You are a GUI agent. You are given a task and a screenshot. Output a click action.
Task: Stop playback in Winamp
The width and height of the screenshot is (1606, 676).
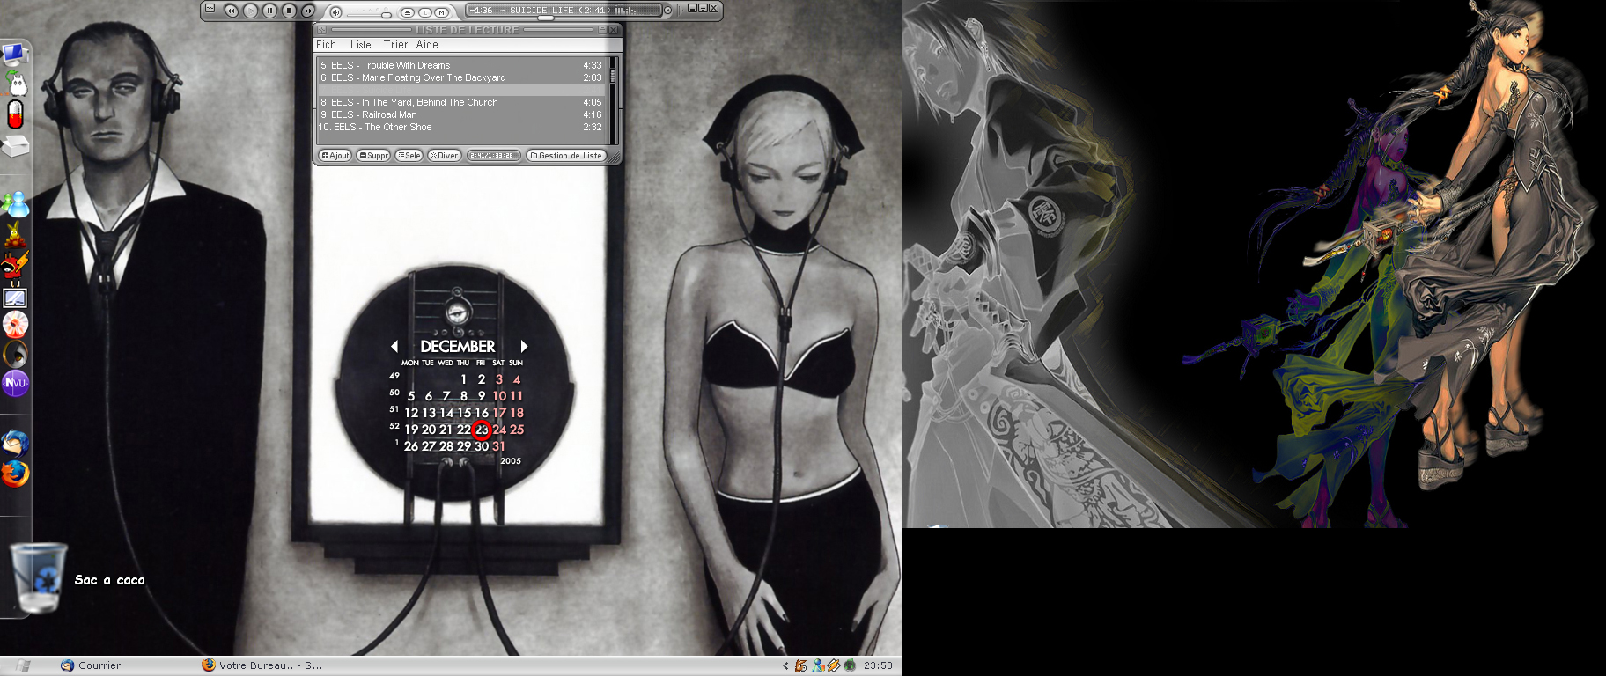point(289,11)
